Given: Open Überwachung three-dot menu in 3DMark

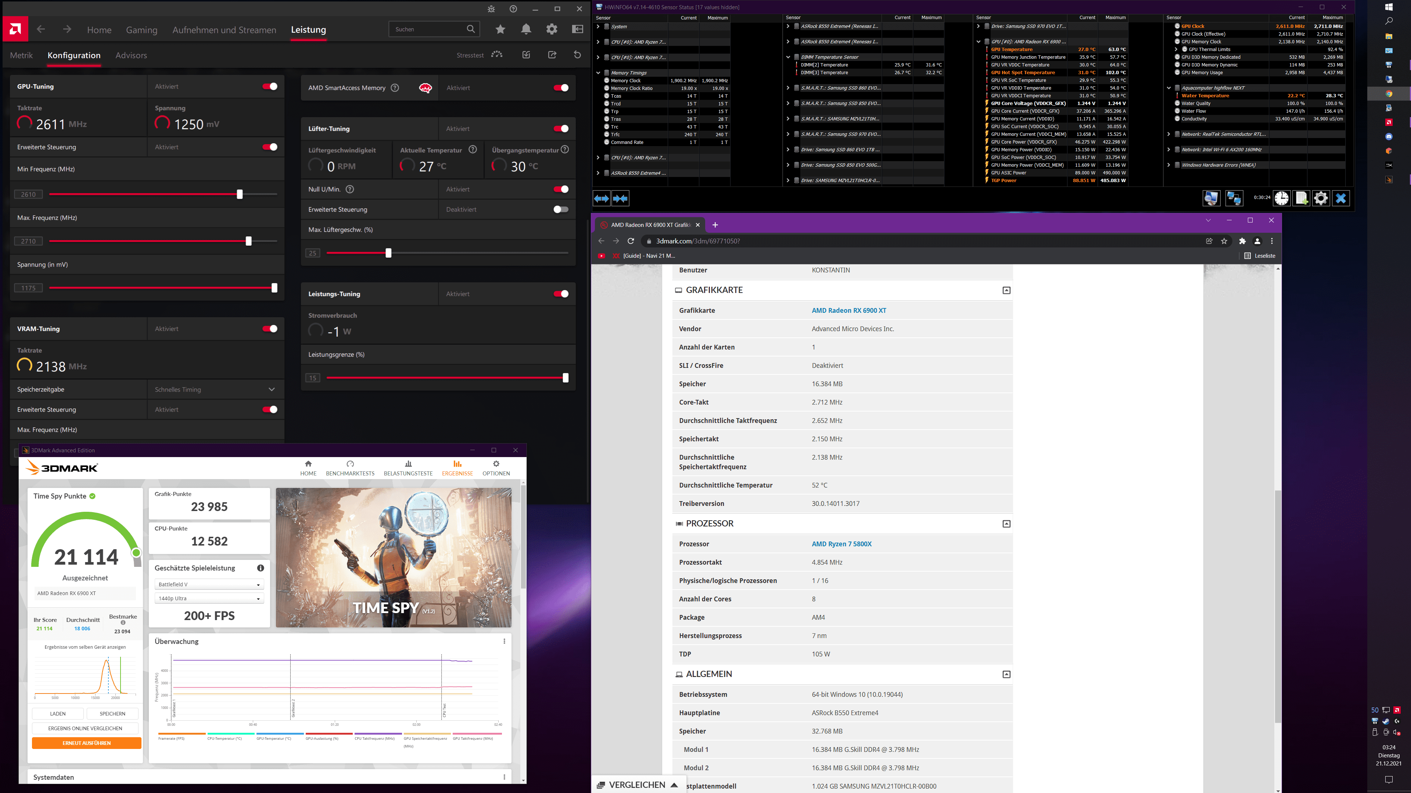Looking at the screenshot, I should 505,641.
